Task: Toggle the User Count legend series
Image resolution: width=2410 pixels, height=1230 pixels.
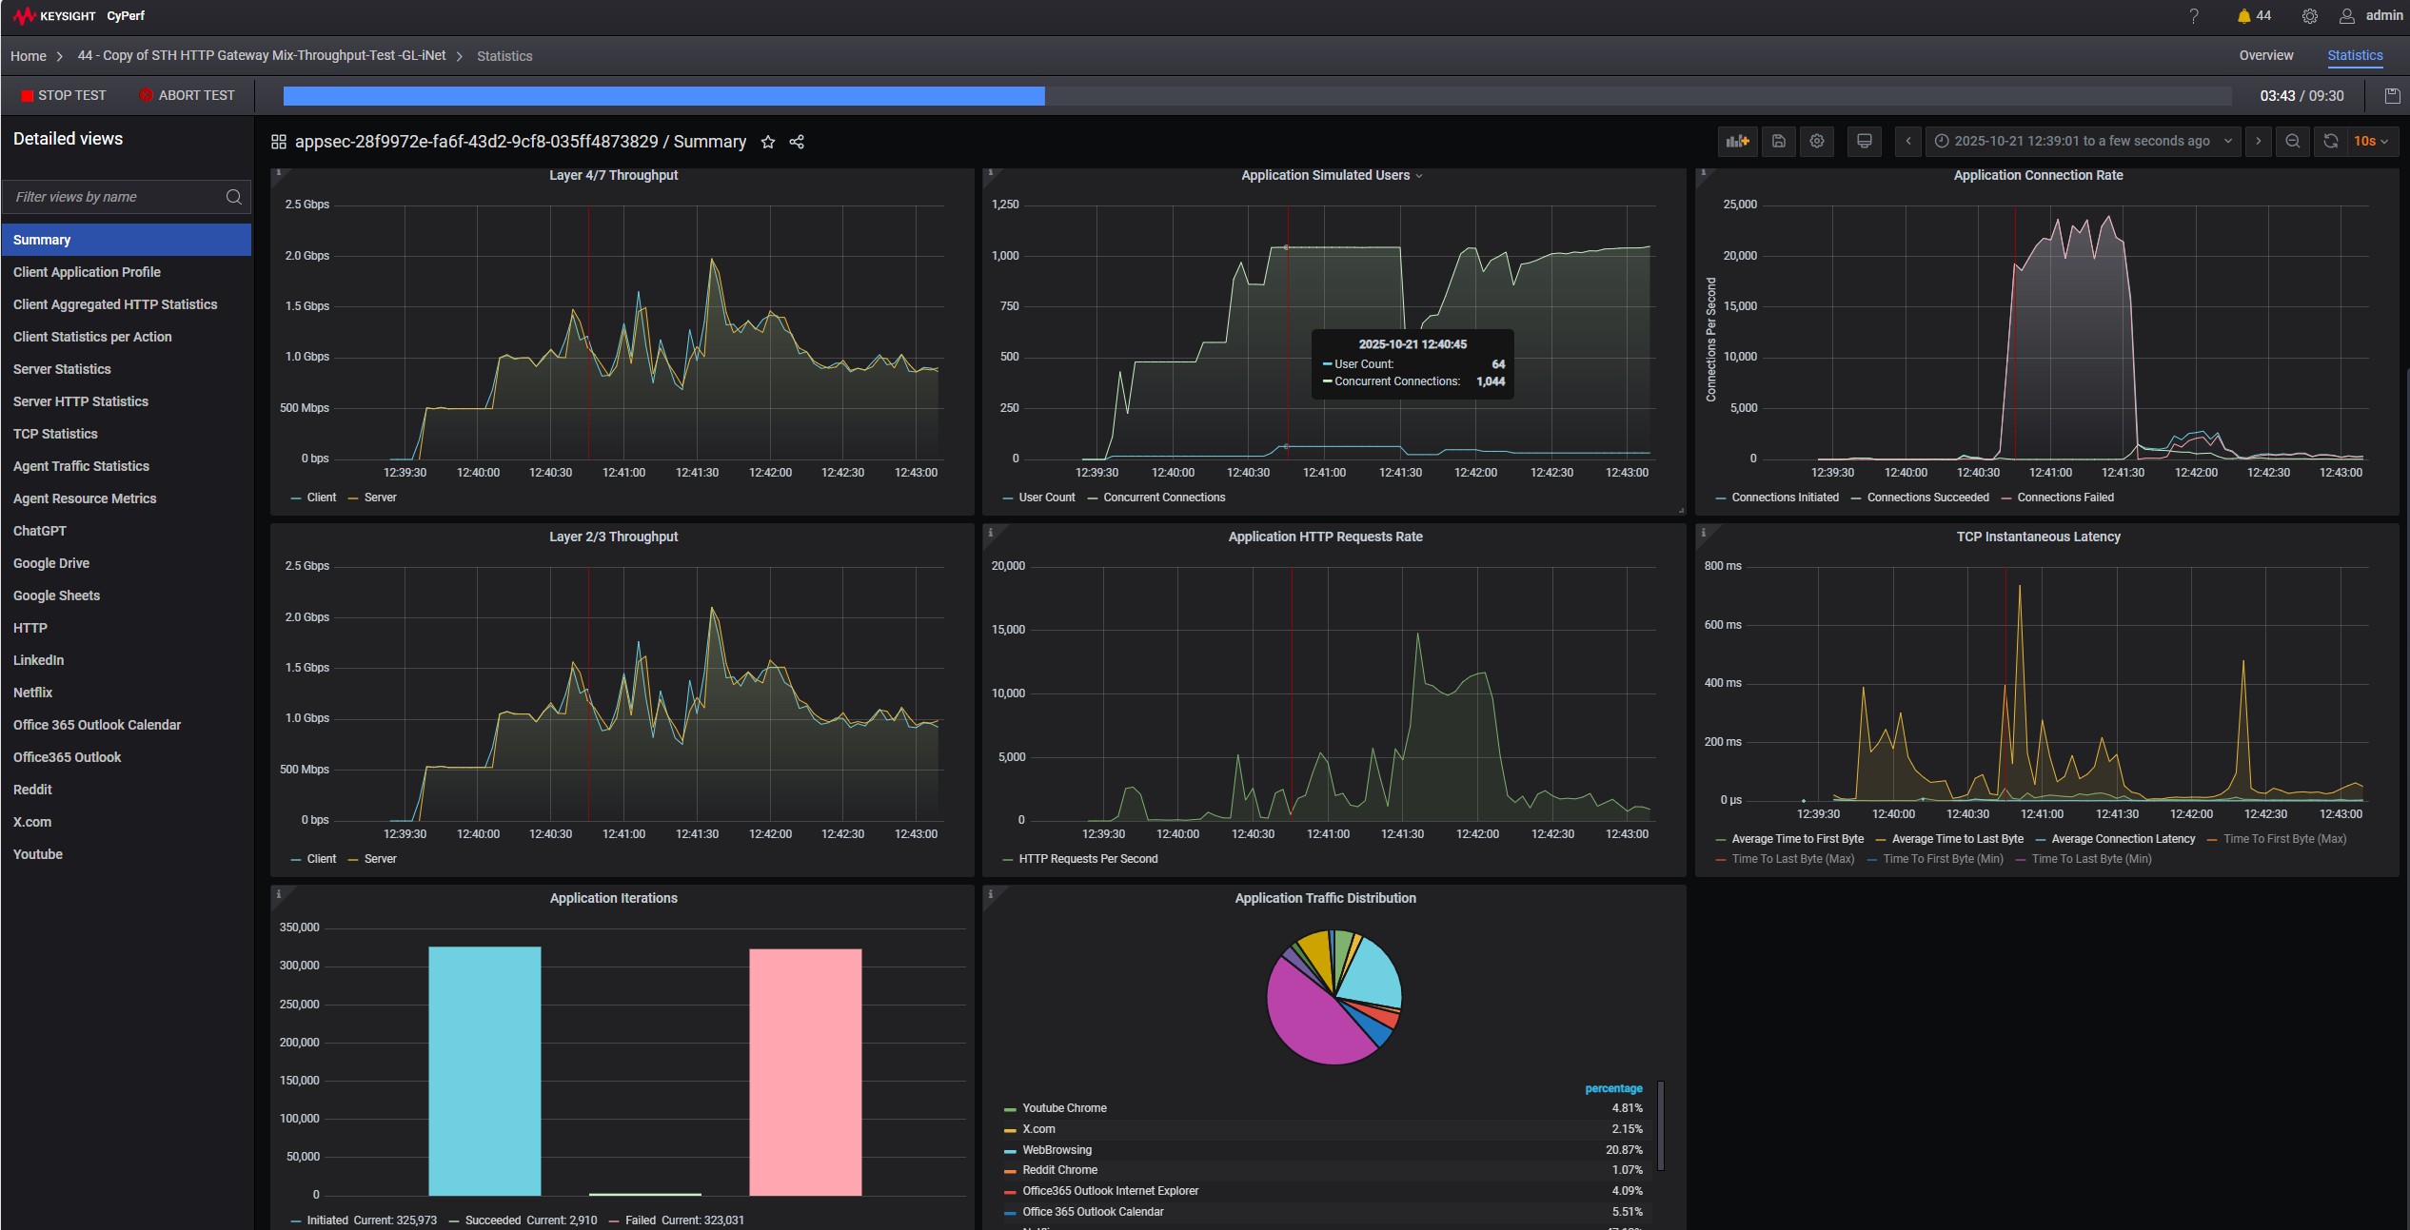Action: pos(1046,498)
